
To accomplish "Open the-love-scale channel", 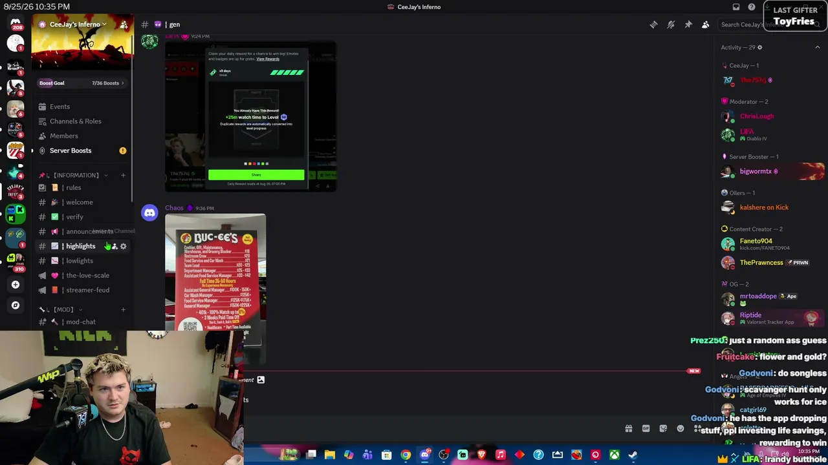I will [x=82, y=276].
